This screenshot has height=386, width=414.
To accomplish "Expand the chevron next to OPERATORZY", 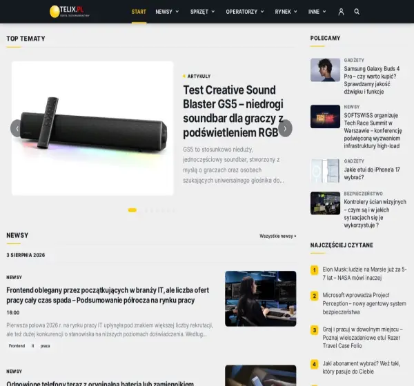I will [x=262, y=12].
